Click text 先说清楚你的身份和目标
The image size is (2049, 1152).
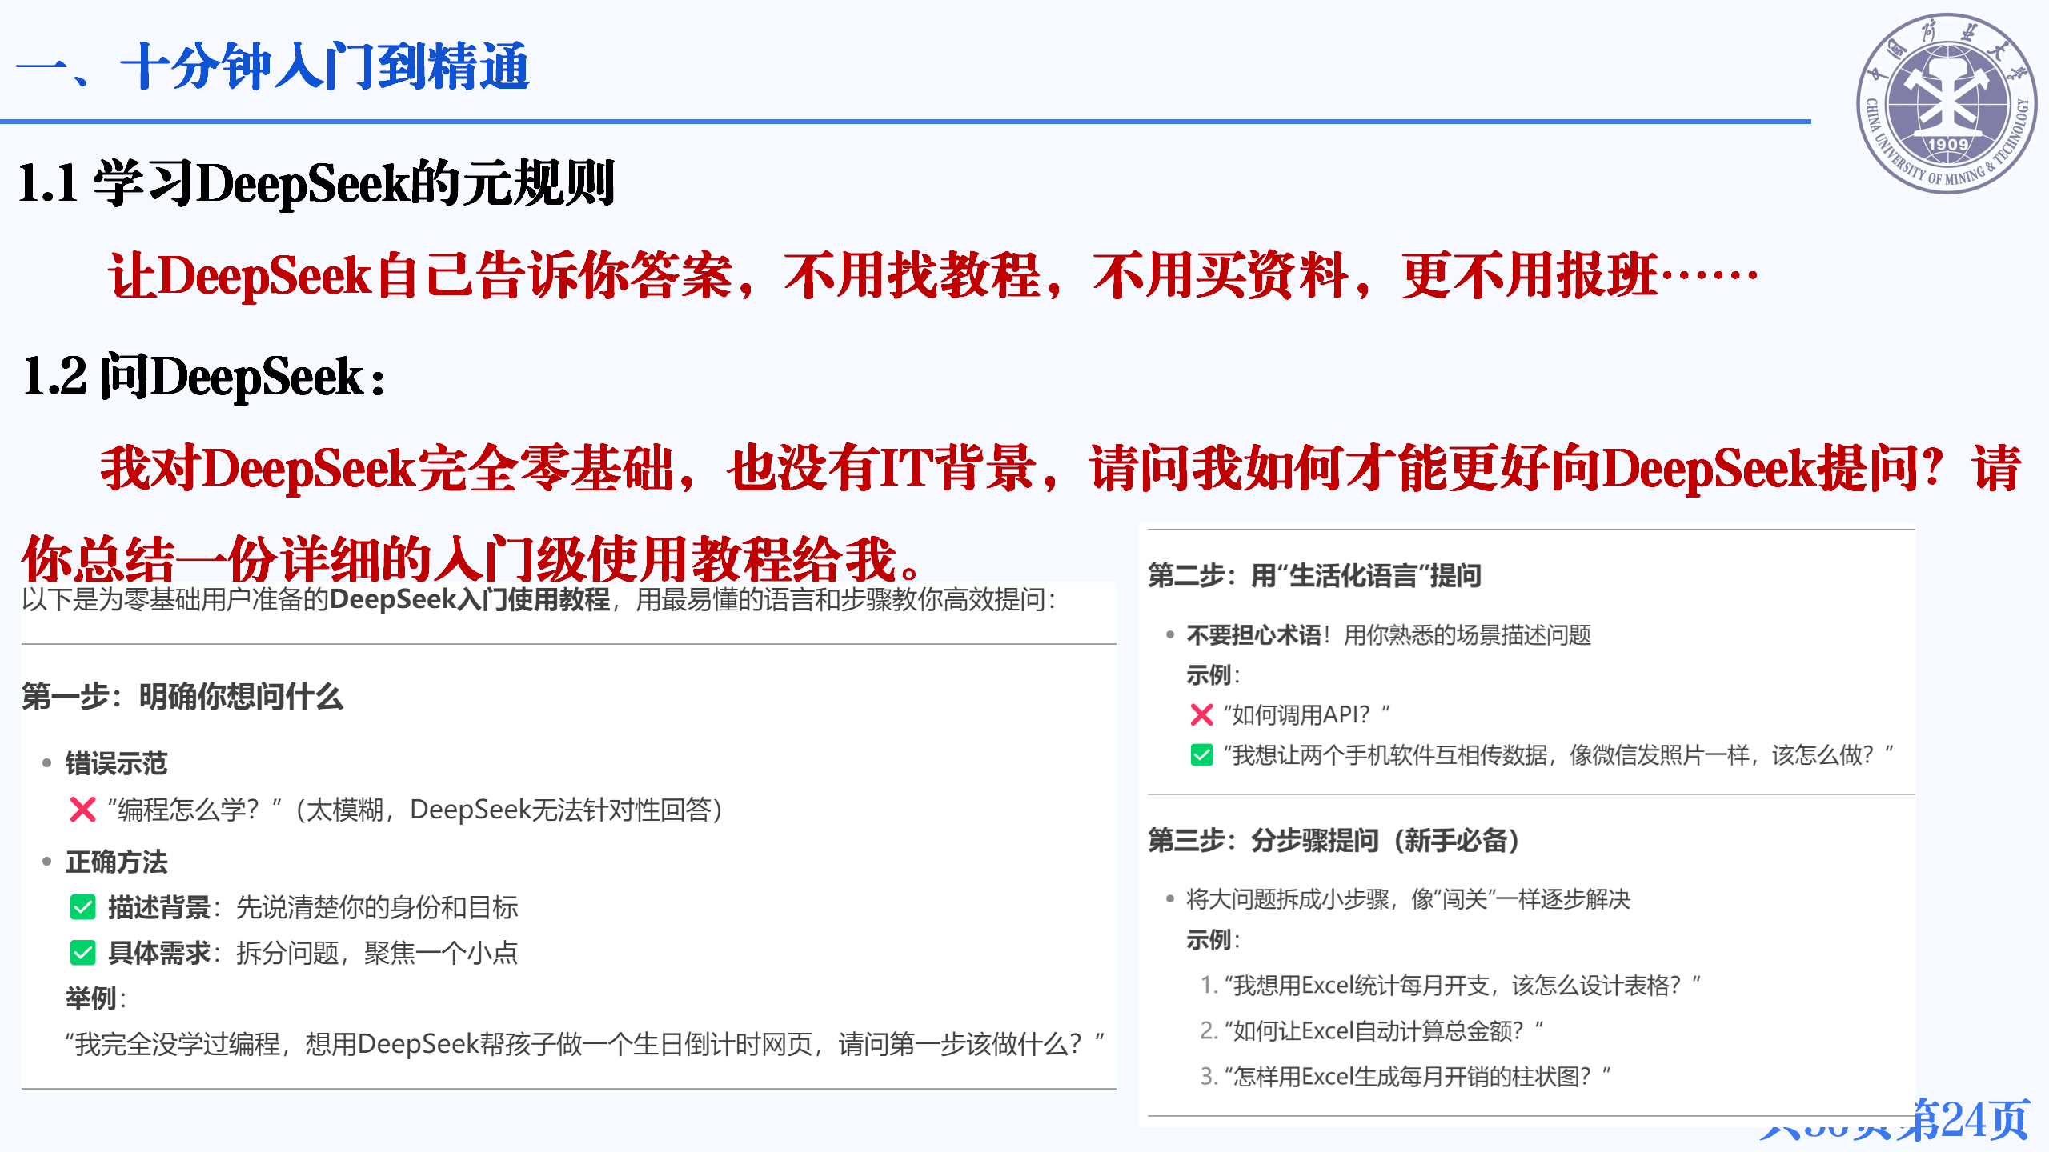[377, 907]
